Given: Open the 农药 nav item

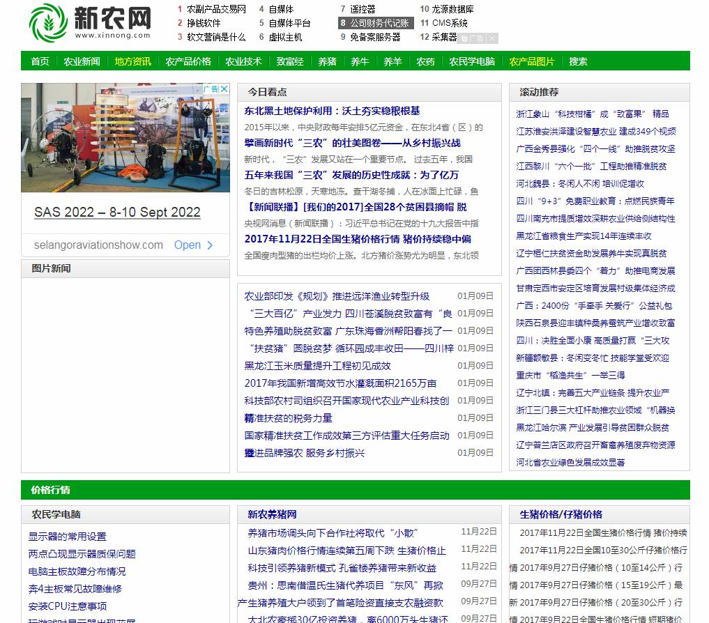Looking at the screenshot, I should coord(425,61).
